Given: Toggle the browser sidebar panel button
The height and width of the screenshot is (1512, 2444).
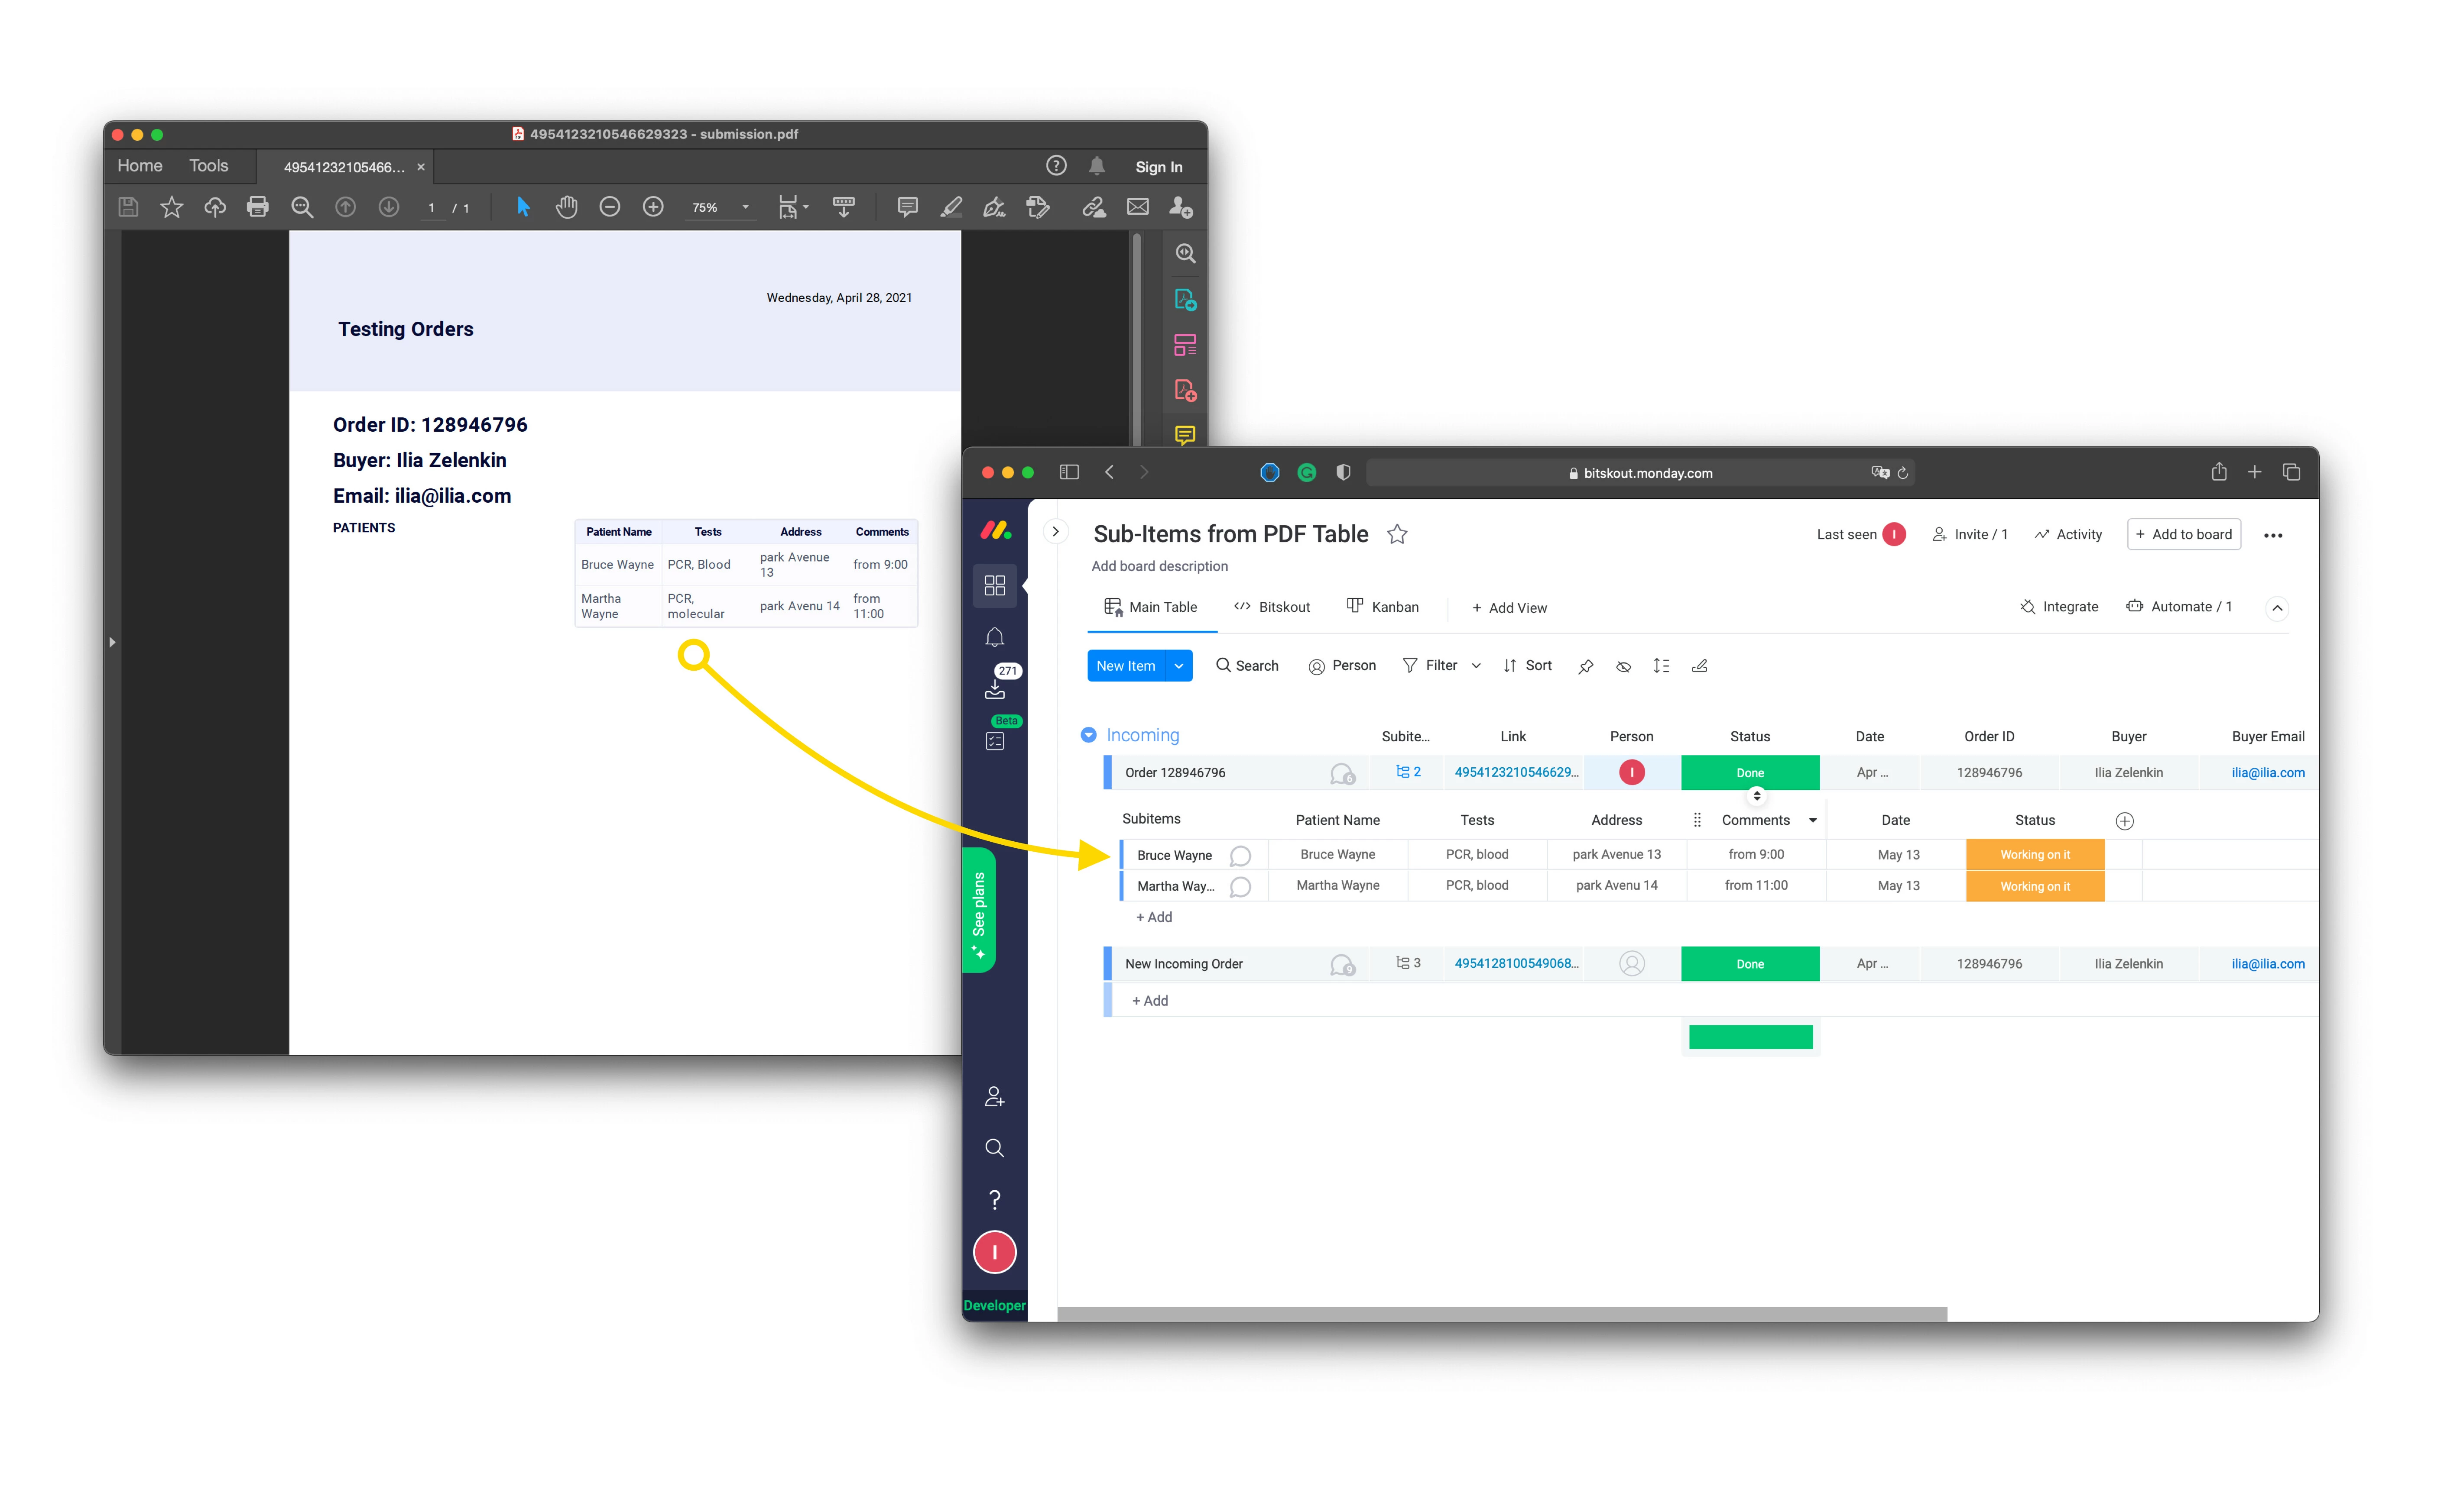Looking at the screenshot, I should click(x=1068, y=472).
